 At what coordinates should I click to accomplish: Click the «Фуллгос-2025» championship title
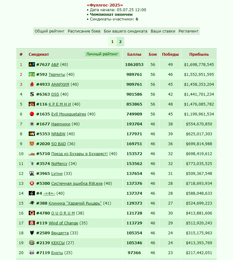[x=105, y=5]
